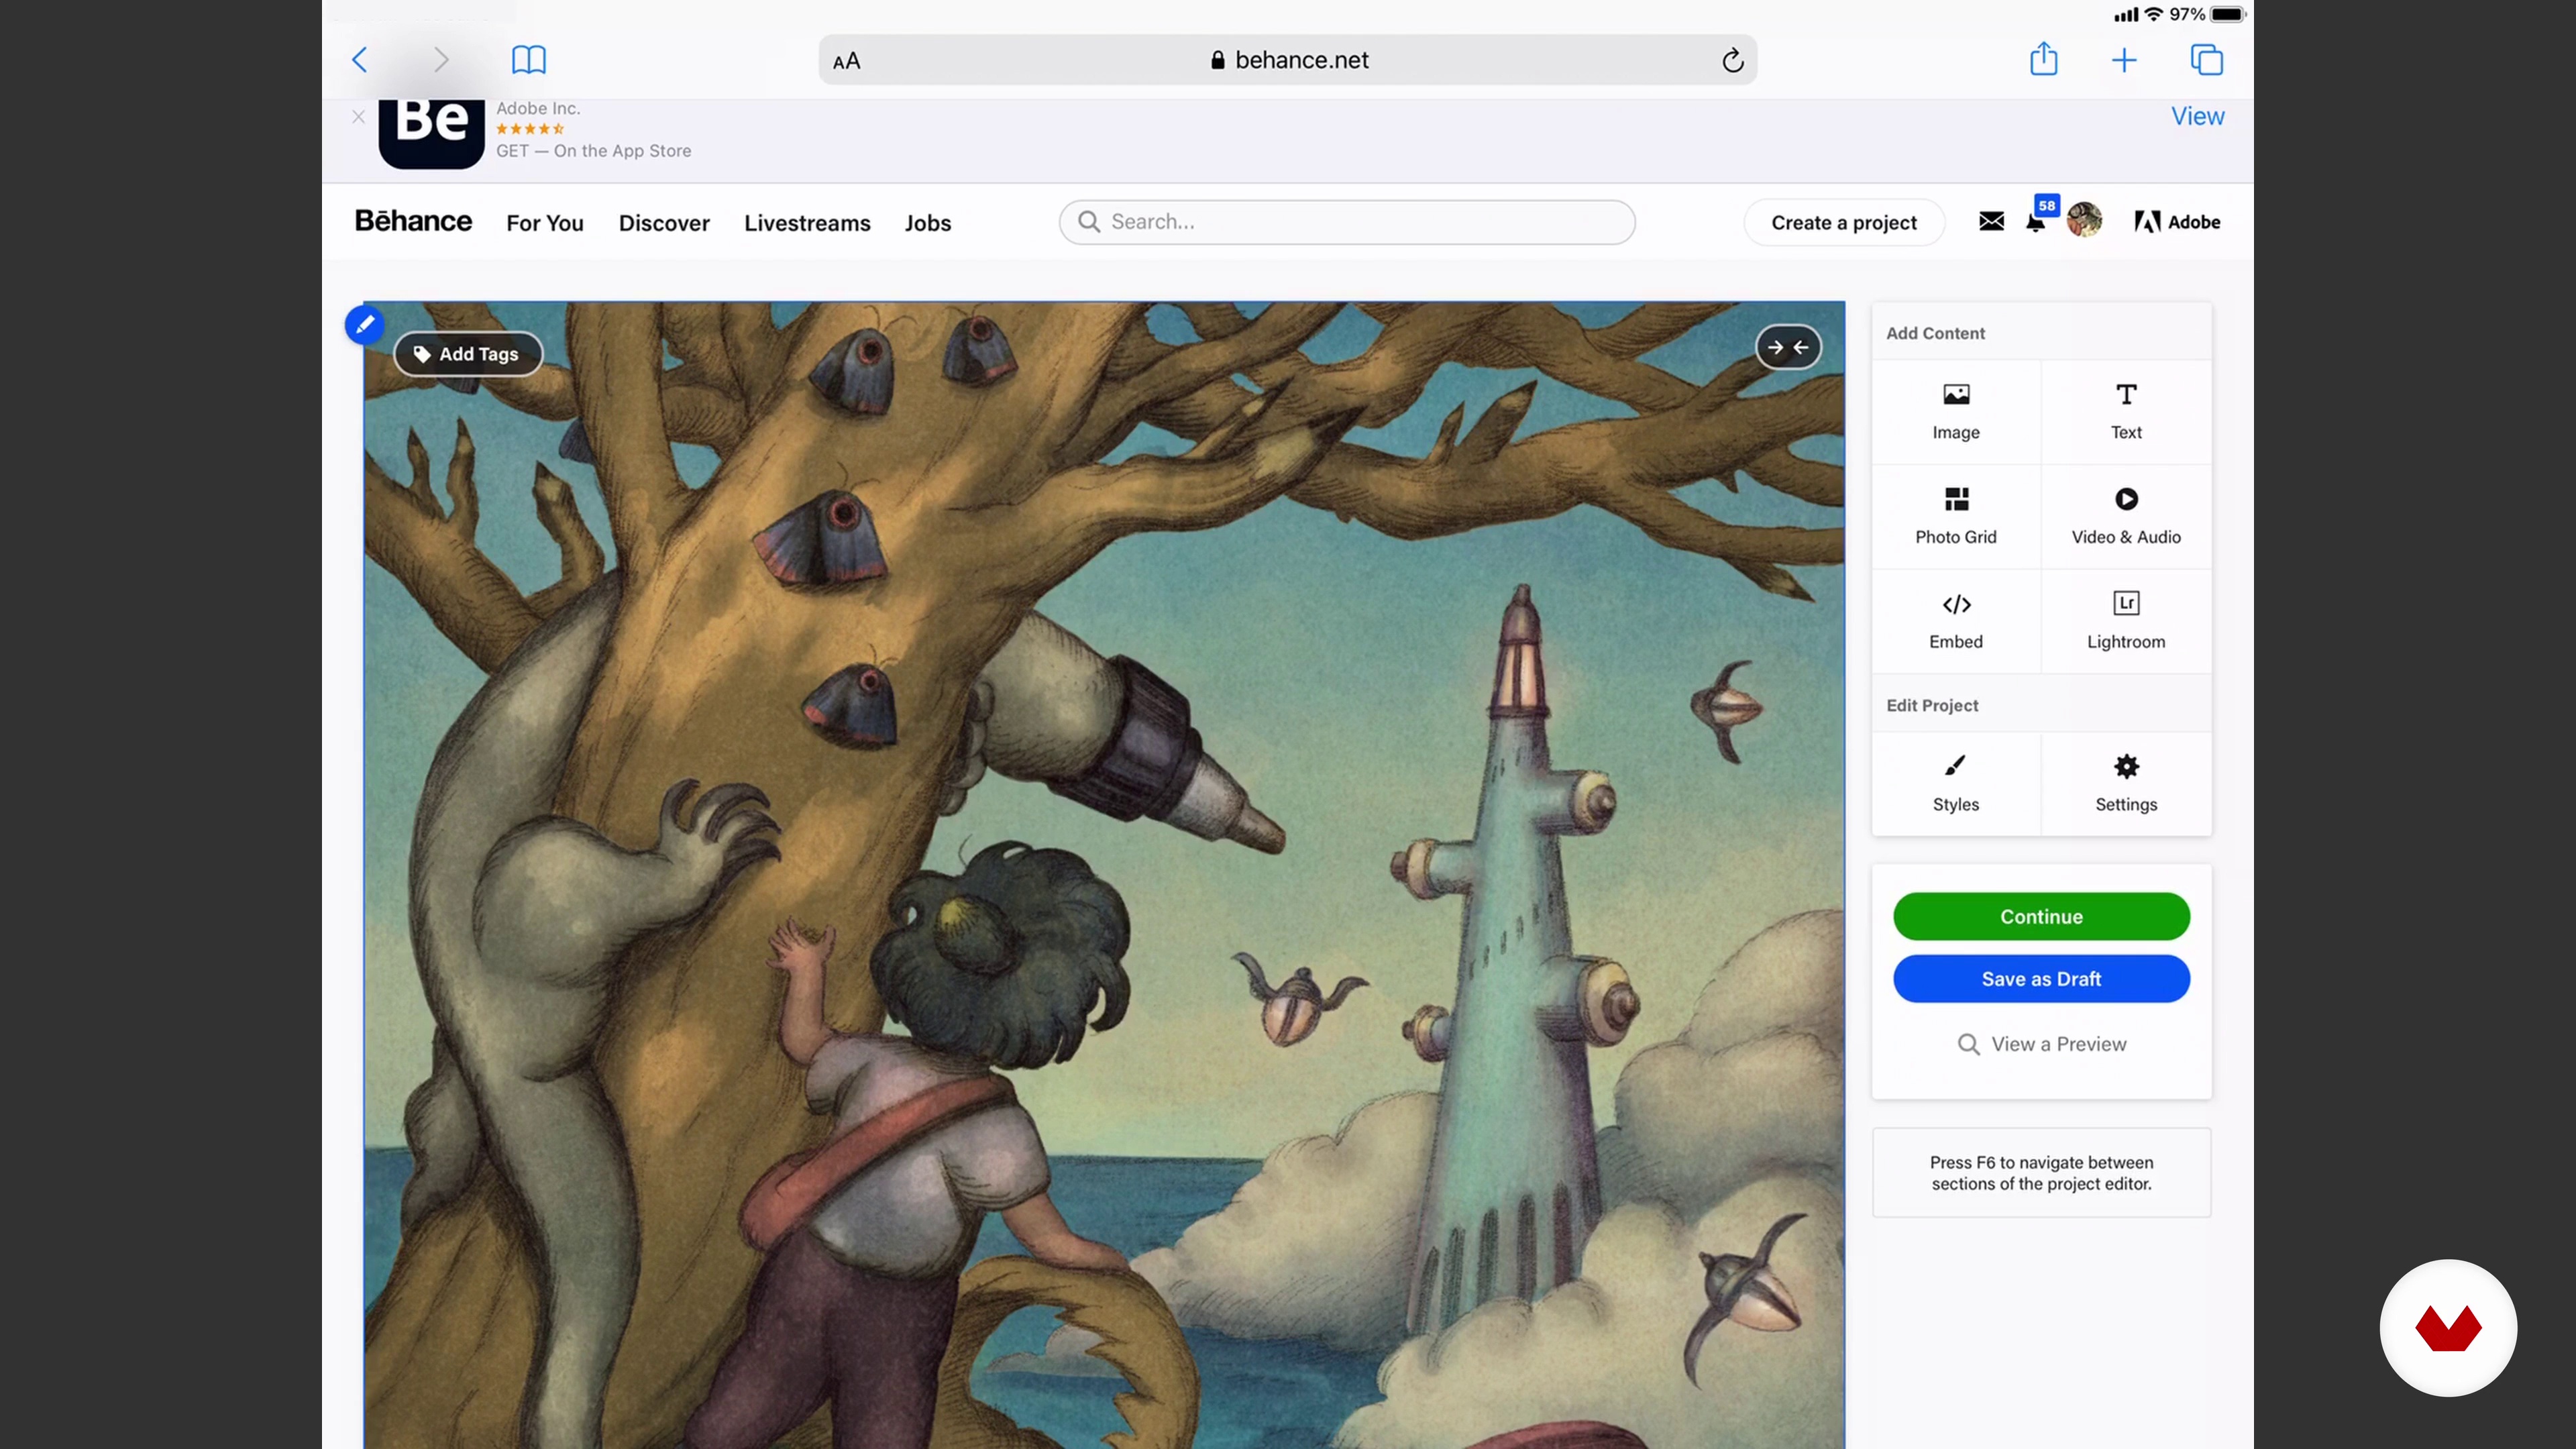The width and height of the screenshot is (2576, 1449).
Task: Open the user profile avatar
Action: 2084,219
